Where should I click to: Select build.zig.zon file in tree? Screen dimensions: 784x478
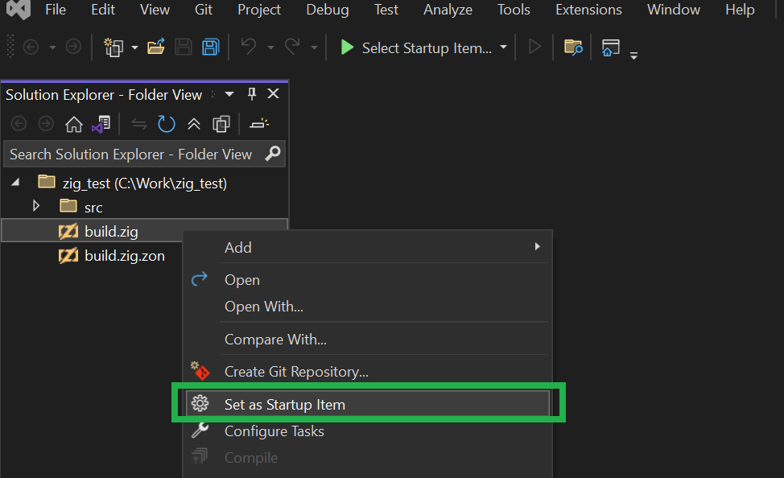click(124, 256)
